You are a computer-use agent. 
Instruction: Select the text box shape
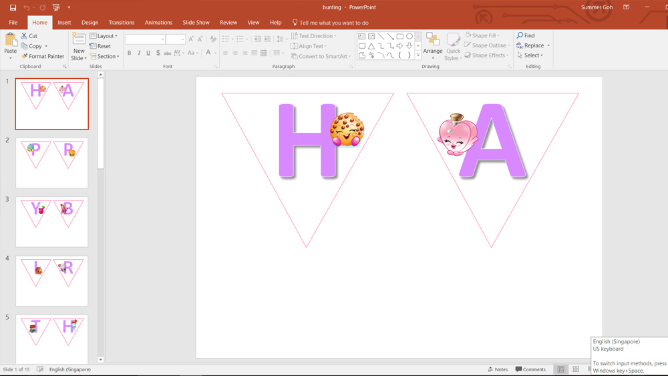361,36
